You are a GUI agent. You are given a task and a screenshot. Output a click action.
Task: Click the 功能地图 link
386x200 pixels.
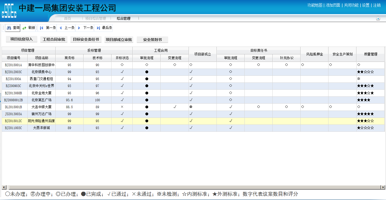click(315, 5)
